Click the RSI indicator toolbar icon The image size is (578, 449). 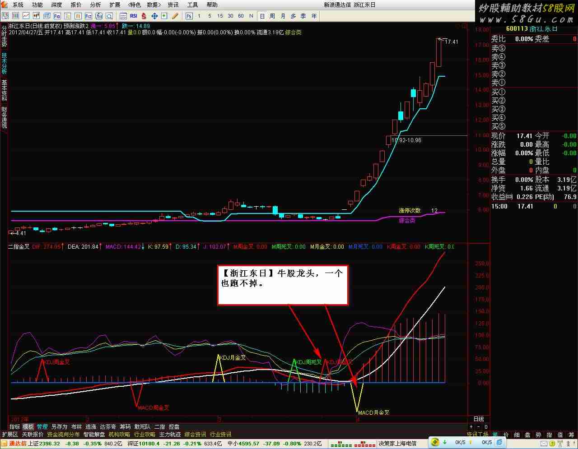pyautogui.click(x=133, y=16)
